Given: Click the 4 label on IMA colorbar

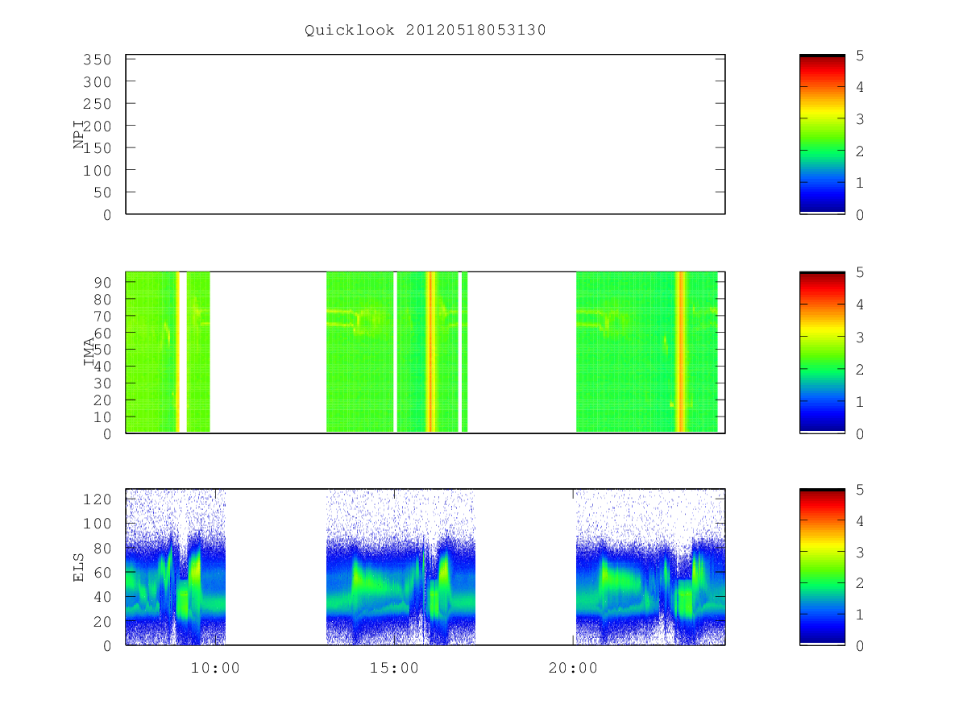Looking at the screenshot, I should (x=861, y=304).
